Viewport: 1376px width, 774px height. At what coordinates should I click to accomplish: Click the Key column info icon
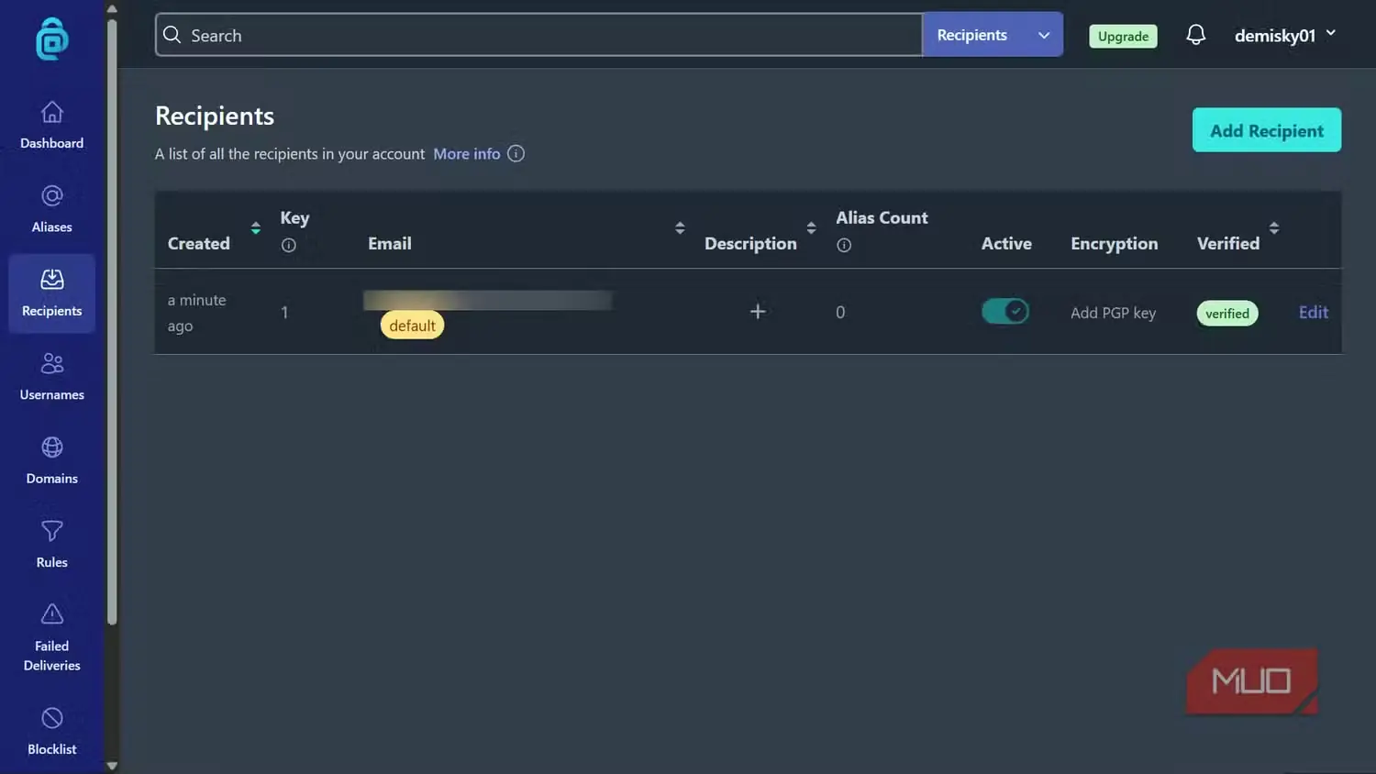click(288, 245)
